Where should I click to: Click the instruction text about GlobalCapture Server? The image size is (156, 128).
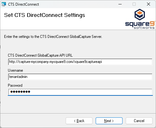pyautogui.click(x=53, y=37)
